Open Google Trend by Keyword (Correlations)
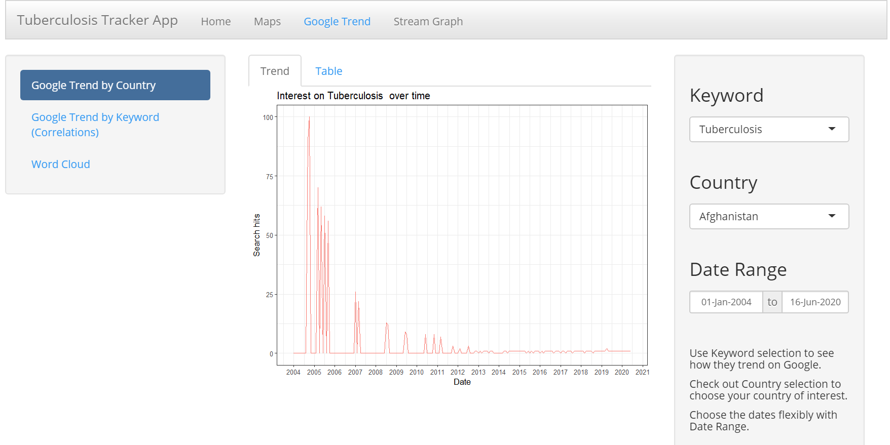This screenshot has width=890, height=445. pyautogui.click(x=95, y=125)
